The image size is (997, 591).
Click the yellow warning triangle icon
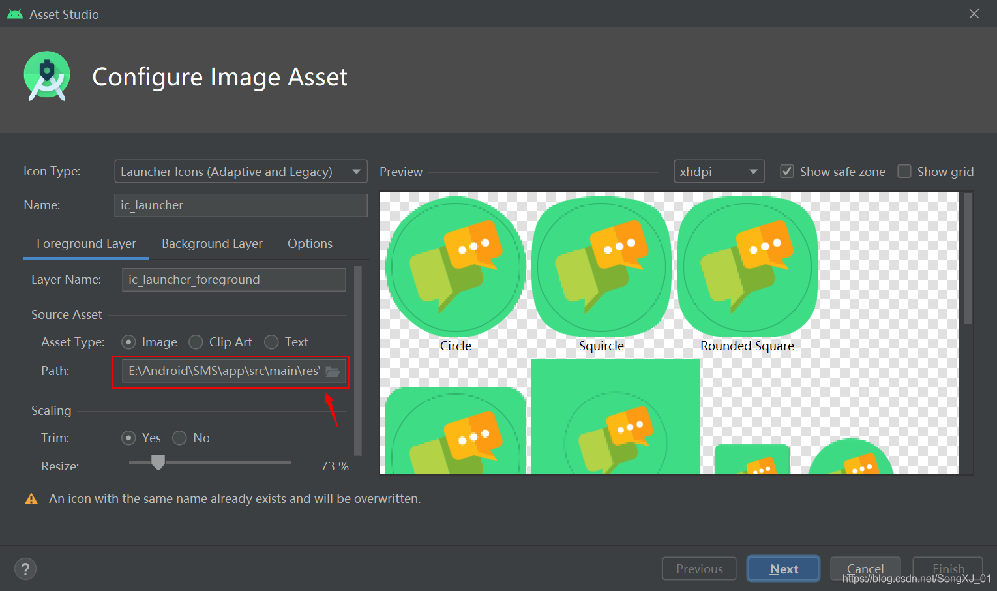pos(31,499)
